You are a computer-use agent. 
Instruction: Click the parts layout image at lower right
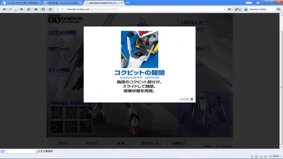pyautogui.click(x=203, y=113)
